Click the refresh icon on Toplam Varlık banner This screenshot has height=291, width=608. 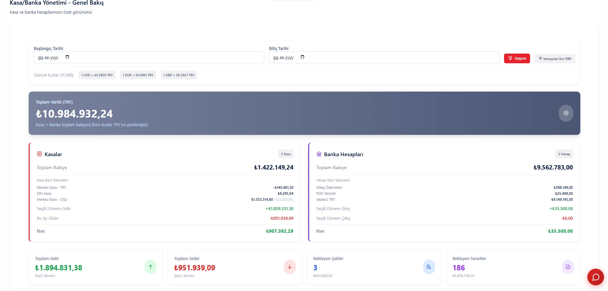click(566, 113)
